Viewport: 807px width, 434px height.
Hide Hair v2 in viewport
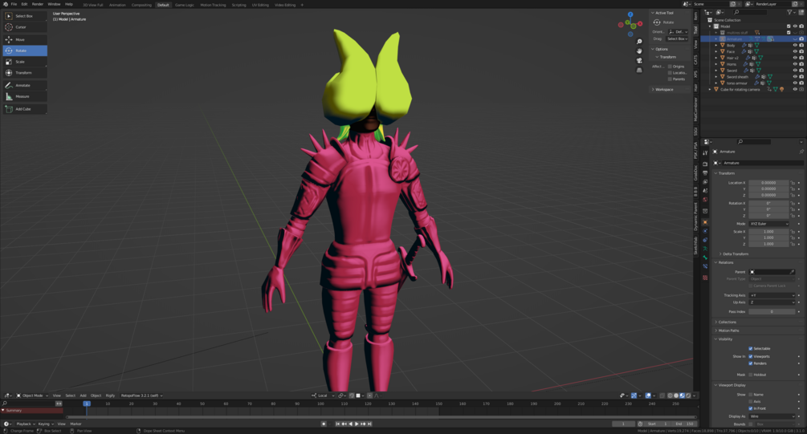point(795,58)
